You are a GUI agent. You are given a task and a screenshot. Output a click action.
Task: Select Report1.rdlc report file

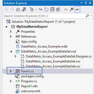click(30, 86)
